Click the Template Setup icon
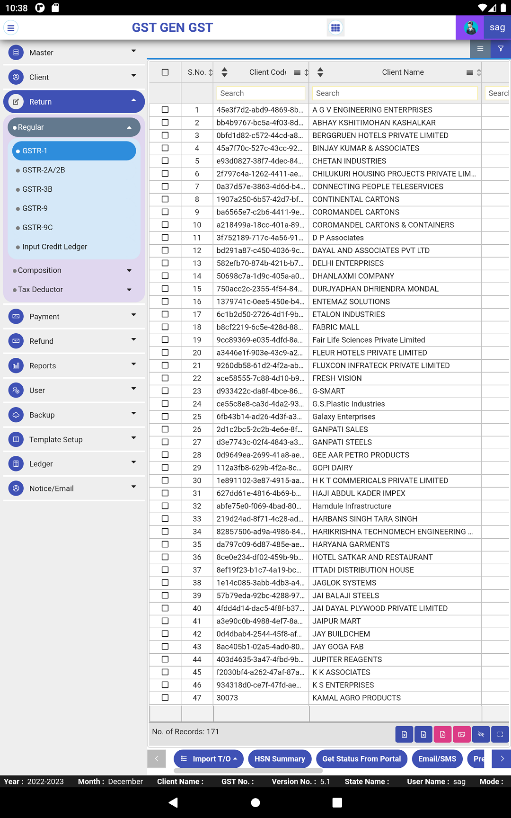 click(x=16, y=439)
